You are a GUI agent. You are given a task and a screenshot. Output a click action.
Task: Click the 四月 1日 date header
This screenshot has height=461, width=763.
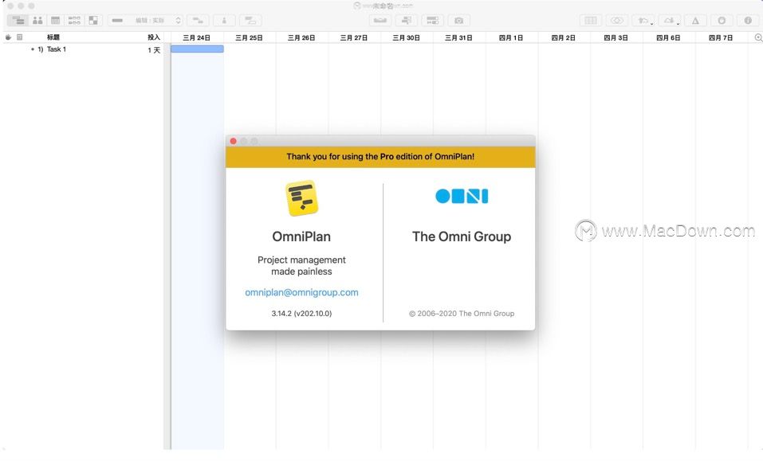click(511, 38)
